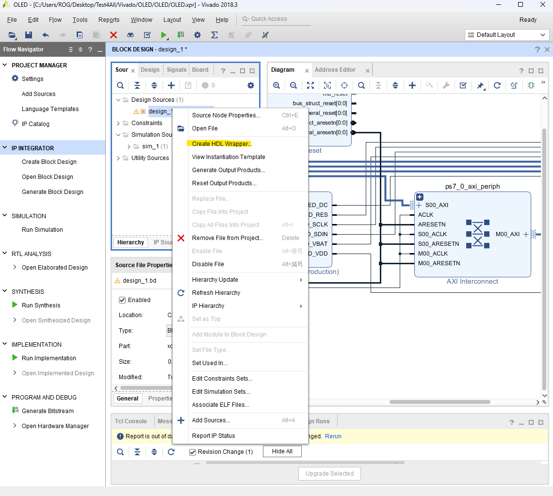Image resolution: width=553 pixels, height=496 pixels.
Task: Click the diagram horizontal scrollbar thumb
Action: [439, 402]
